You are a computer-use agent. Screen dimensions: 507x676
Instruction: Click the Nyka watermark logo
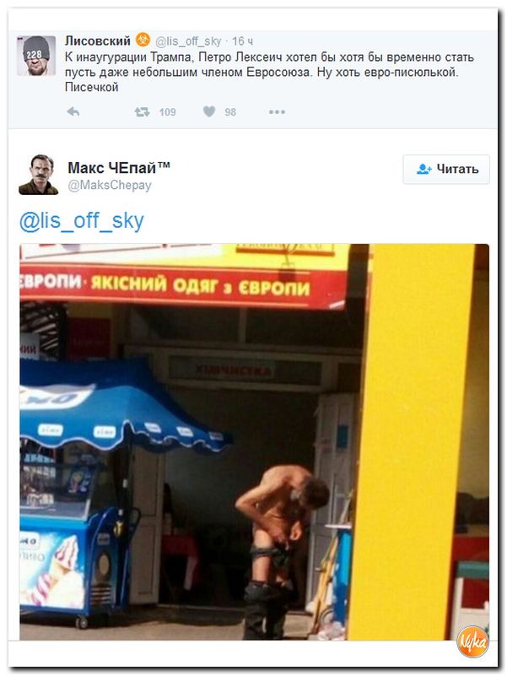(473, 642)
